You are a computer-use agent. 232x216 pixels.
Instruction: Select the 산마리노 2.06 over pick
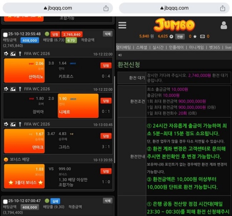(24, 70)
